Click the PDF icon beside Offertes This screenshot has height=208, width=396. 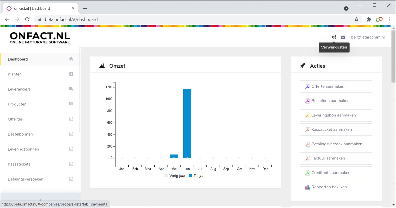click(x=71, y=119)
